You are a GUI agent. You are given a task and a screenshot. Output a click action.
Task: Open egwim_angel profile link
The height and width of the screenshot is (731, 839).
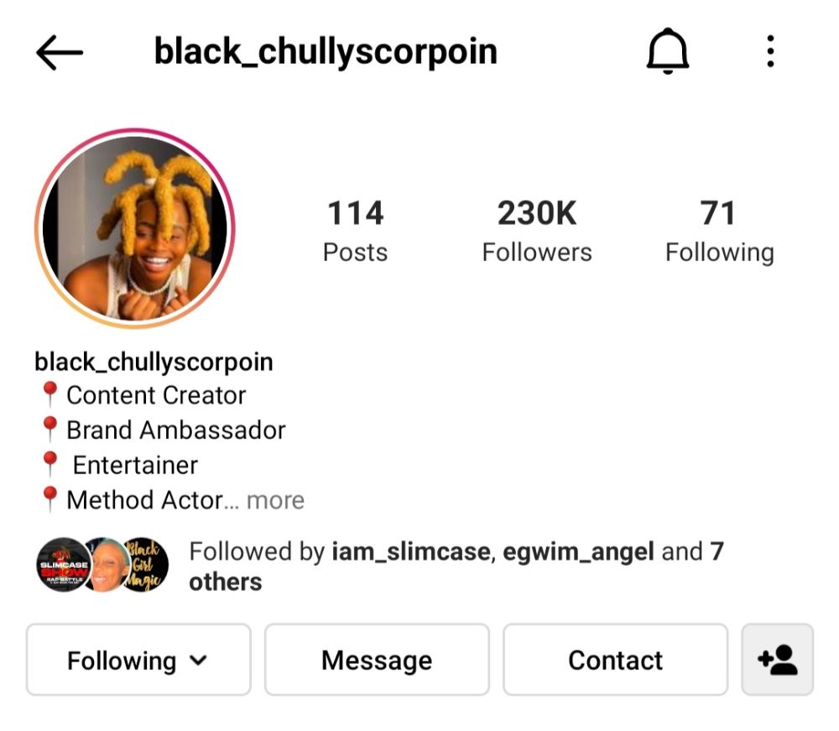point(578,551)
